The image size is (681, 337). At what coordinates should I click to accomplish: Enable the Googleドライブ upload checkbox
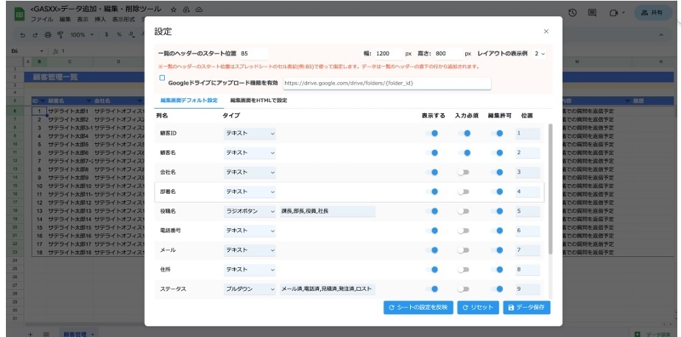tap(163, 77)
